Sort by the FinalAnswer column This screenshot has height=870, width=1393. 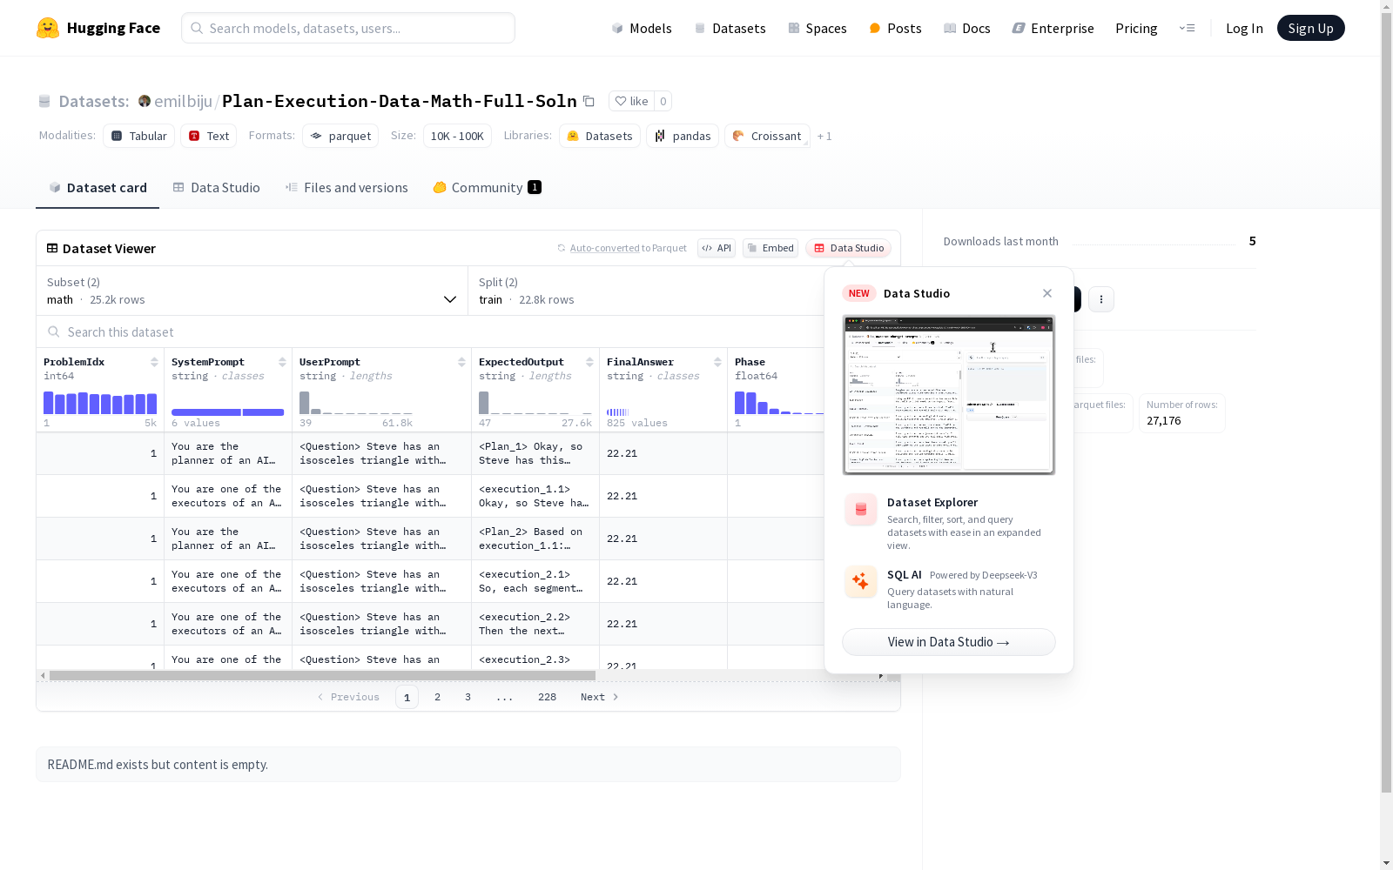717,362
